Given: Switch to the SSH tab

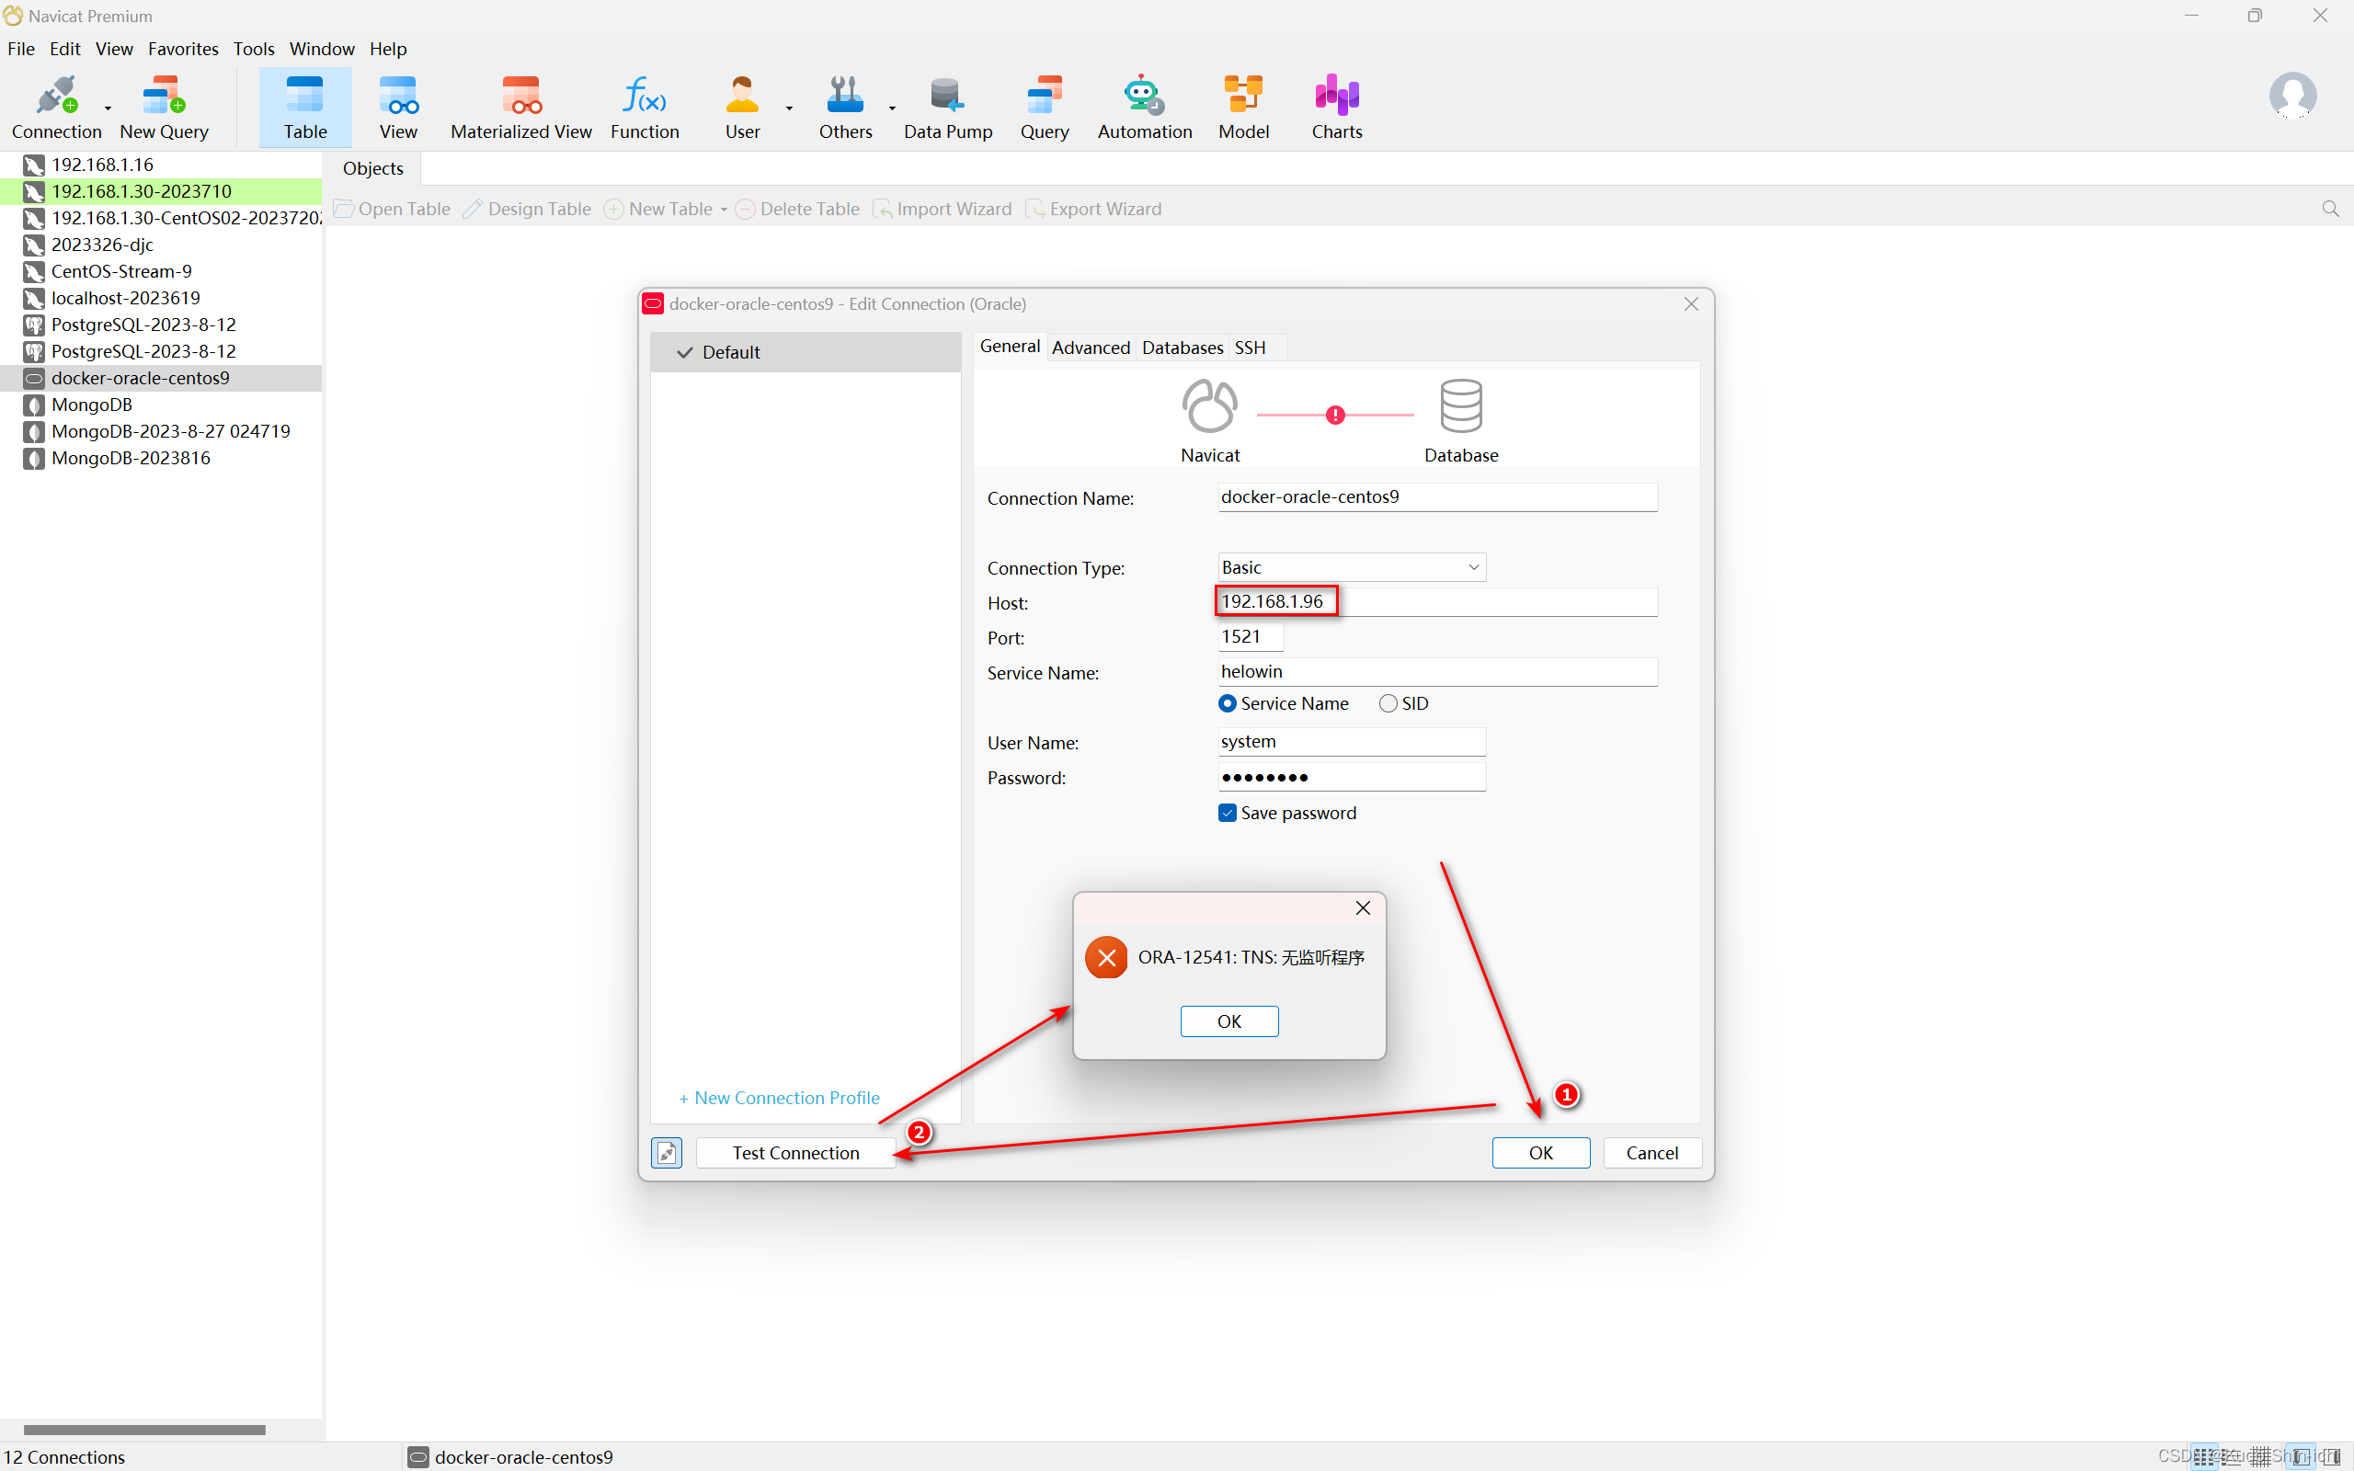Looking at the screenshot, I should pos(1249,346).
